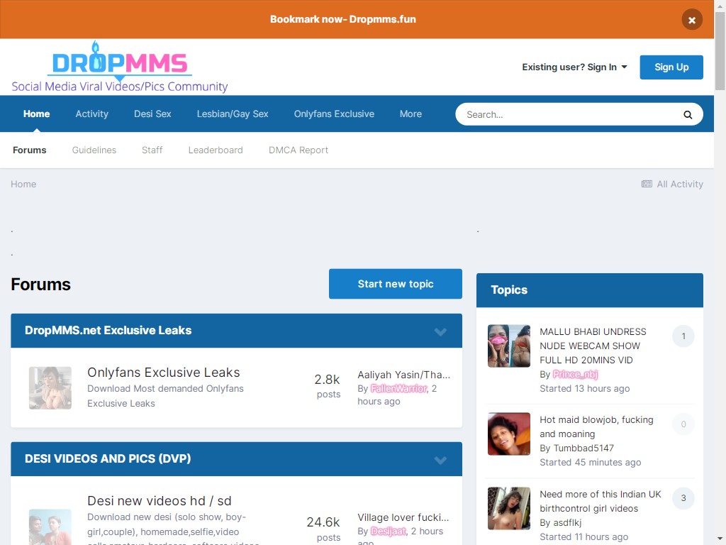Collapse the DropMMS.net Exclusive Leaks section

[440, 331]
